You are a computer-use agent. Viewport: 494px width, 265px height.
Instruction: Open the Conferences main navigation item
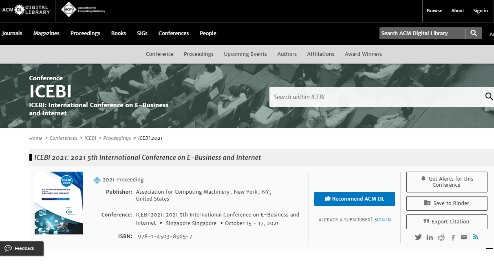174,33
